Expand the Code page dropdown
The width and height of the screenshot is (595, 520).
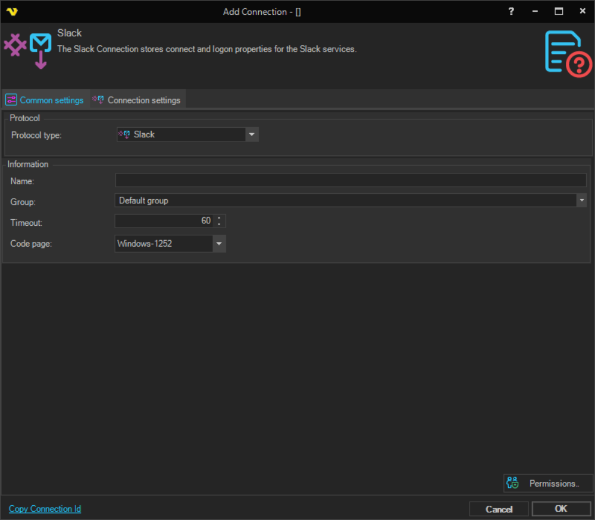[219, 244]
